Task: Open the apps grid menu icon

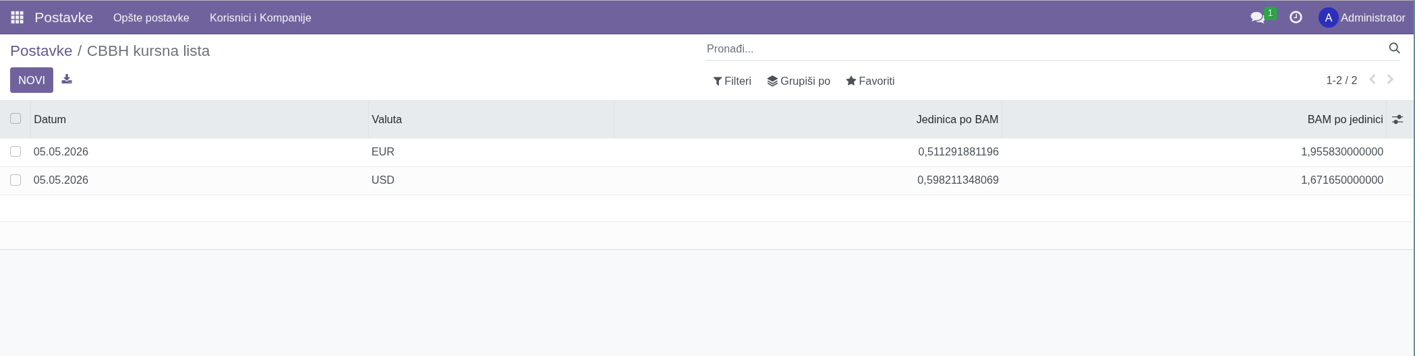Action: pyautogui.click(x=18, y=17)
